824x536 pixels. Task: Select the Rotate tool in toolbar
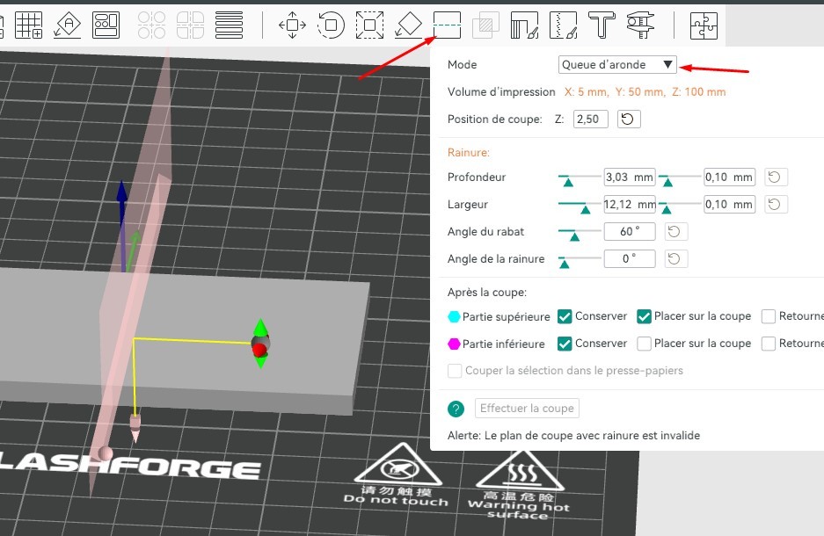click(x=332, y=25)
